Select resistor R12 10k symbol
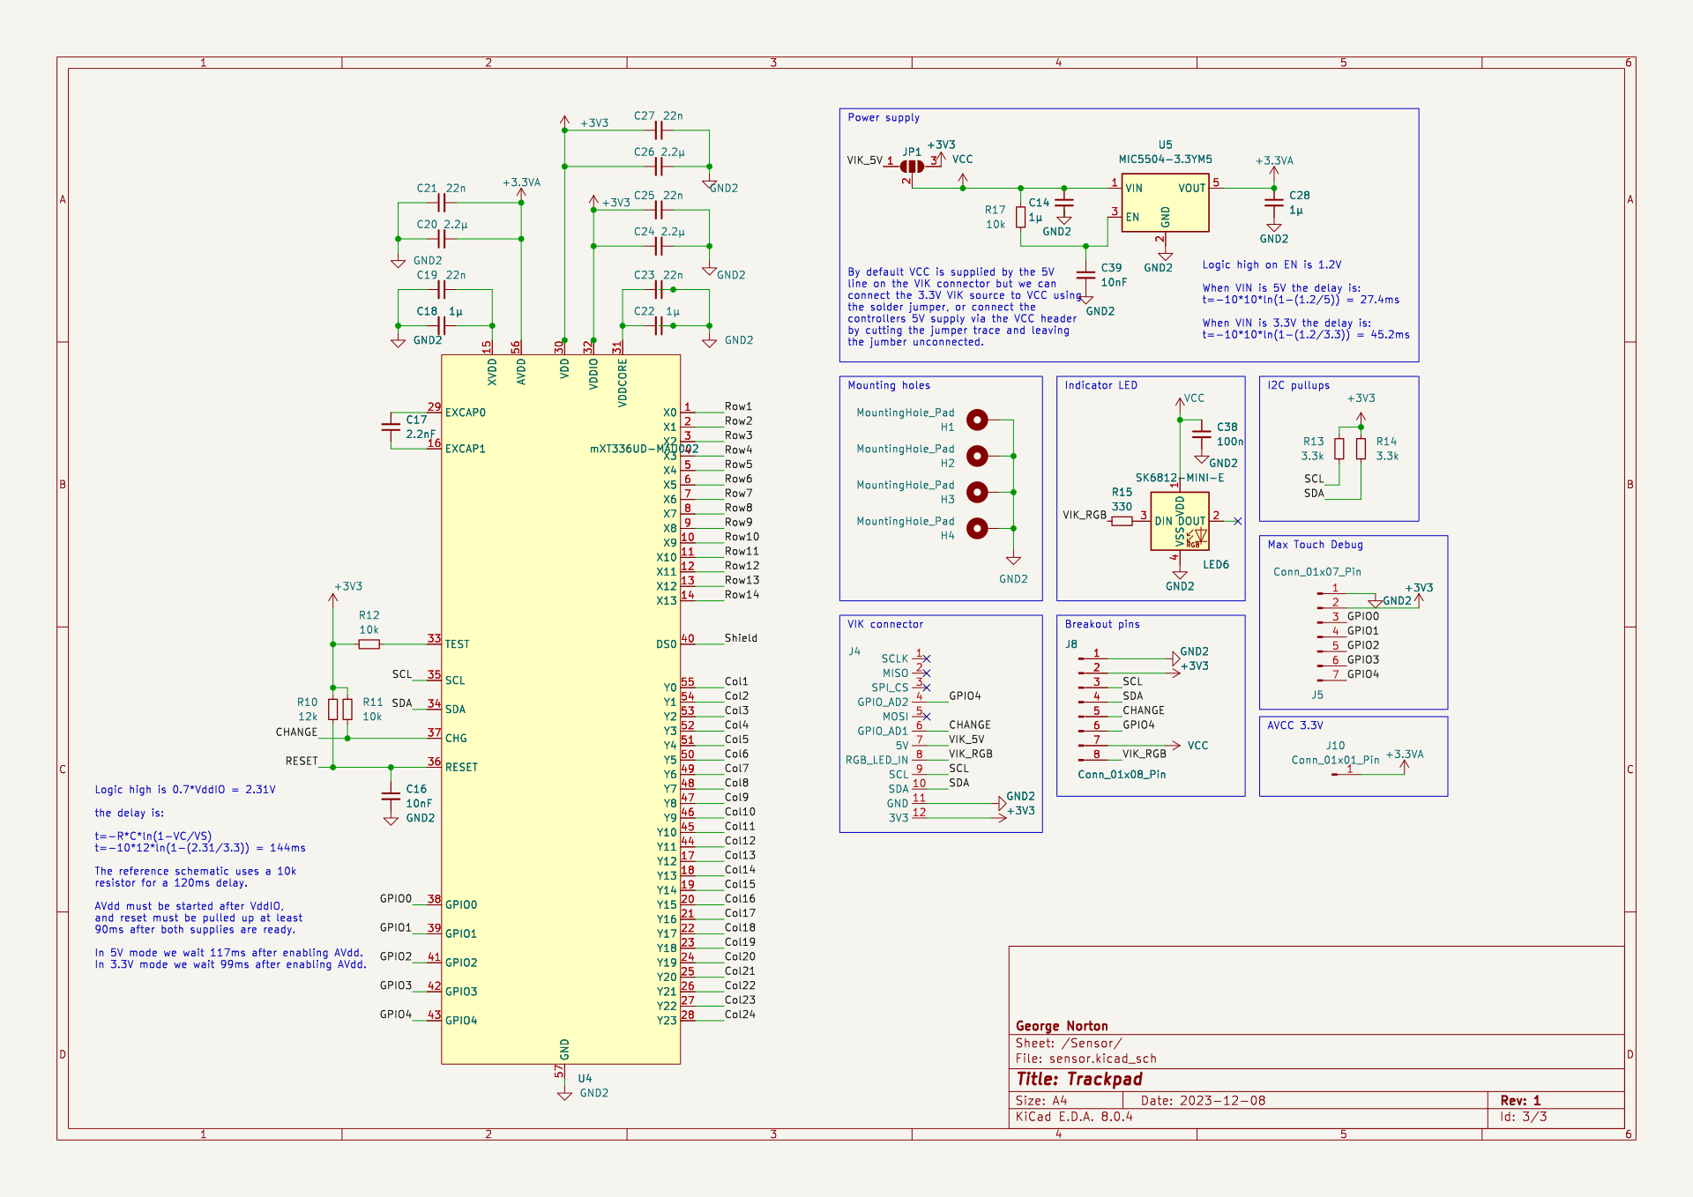 pyautogui.click(x=369, y=644)
